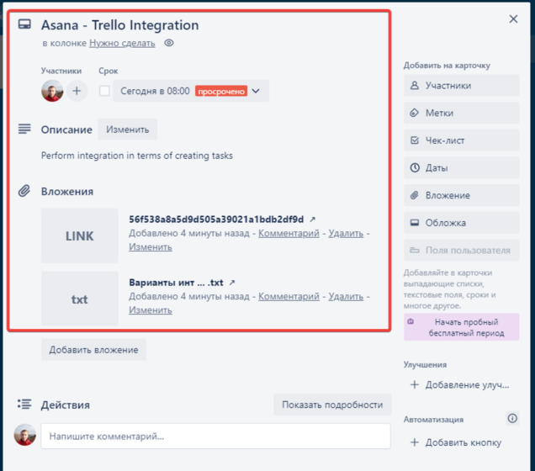Toggle the watch eye icon
Image resolution: width=535 pixels, height=471 pixels.
click(169, 43)
